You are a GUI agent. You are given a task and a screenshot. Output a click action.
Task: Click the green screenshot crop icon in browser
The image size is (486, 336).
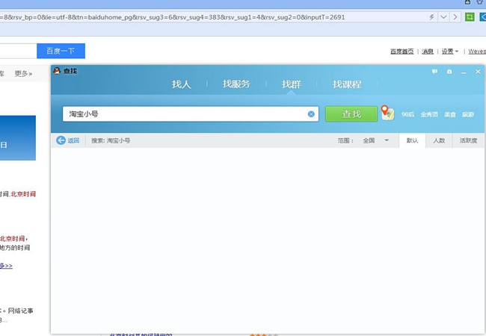[x=470, y=16]
